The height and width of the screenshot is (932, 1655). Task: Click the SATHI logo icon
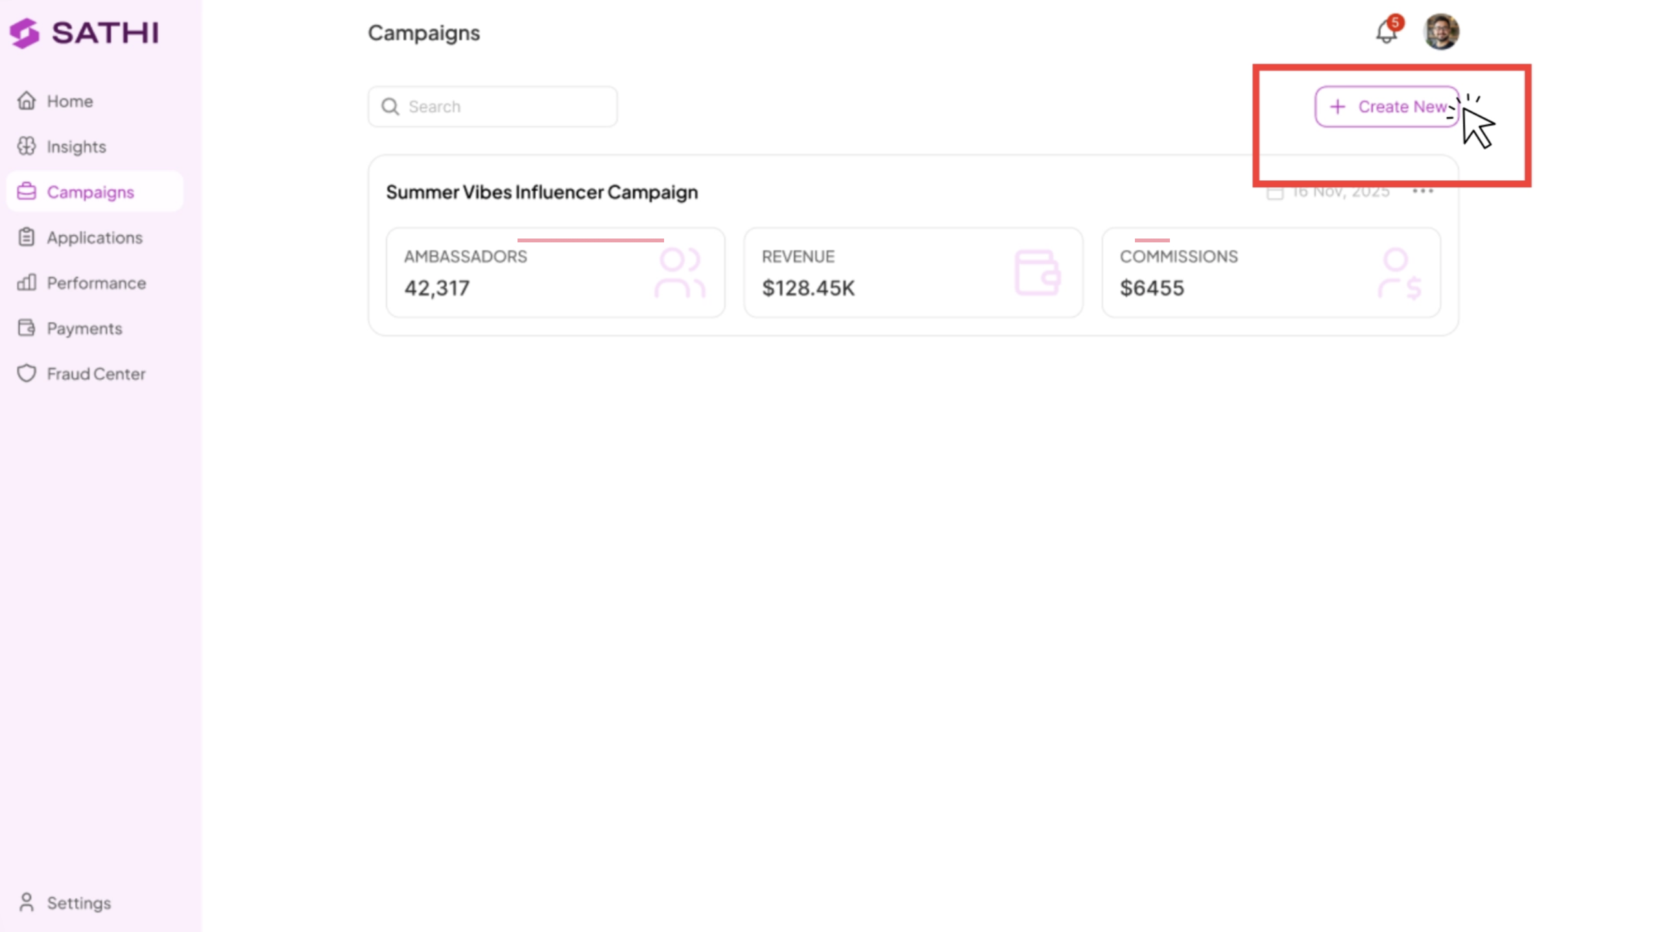25,32
